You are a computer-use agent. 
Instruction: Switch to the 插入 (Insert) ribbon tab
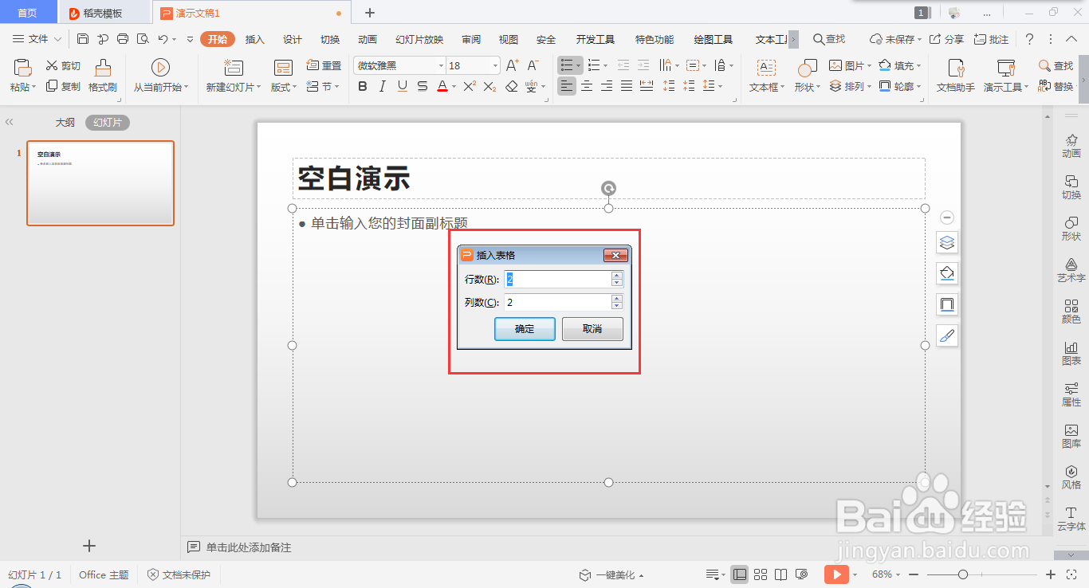pyautogui.click(x=254, y=38)
